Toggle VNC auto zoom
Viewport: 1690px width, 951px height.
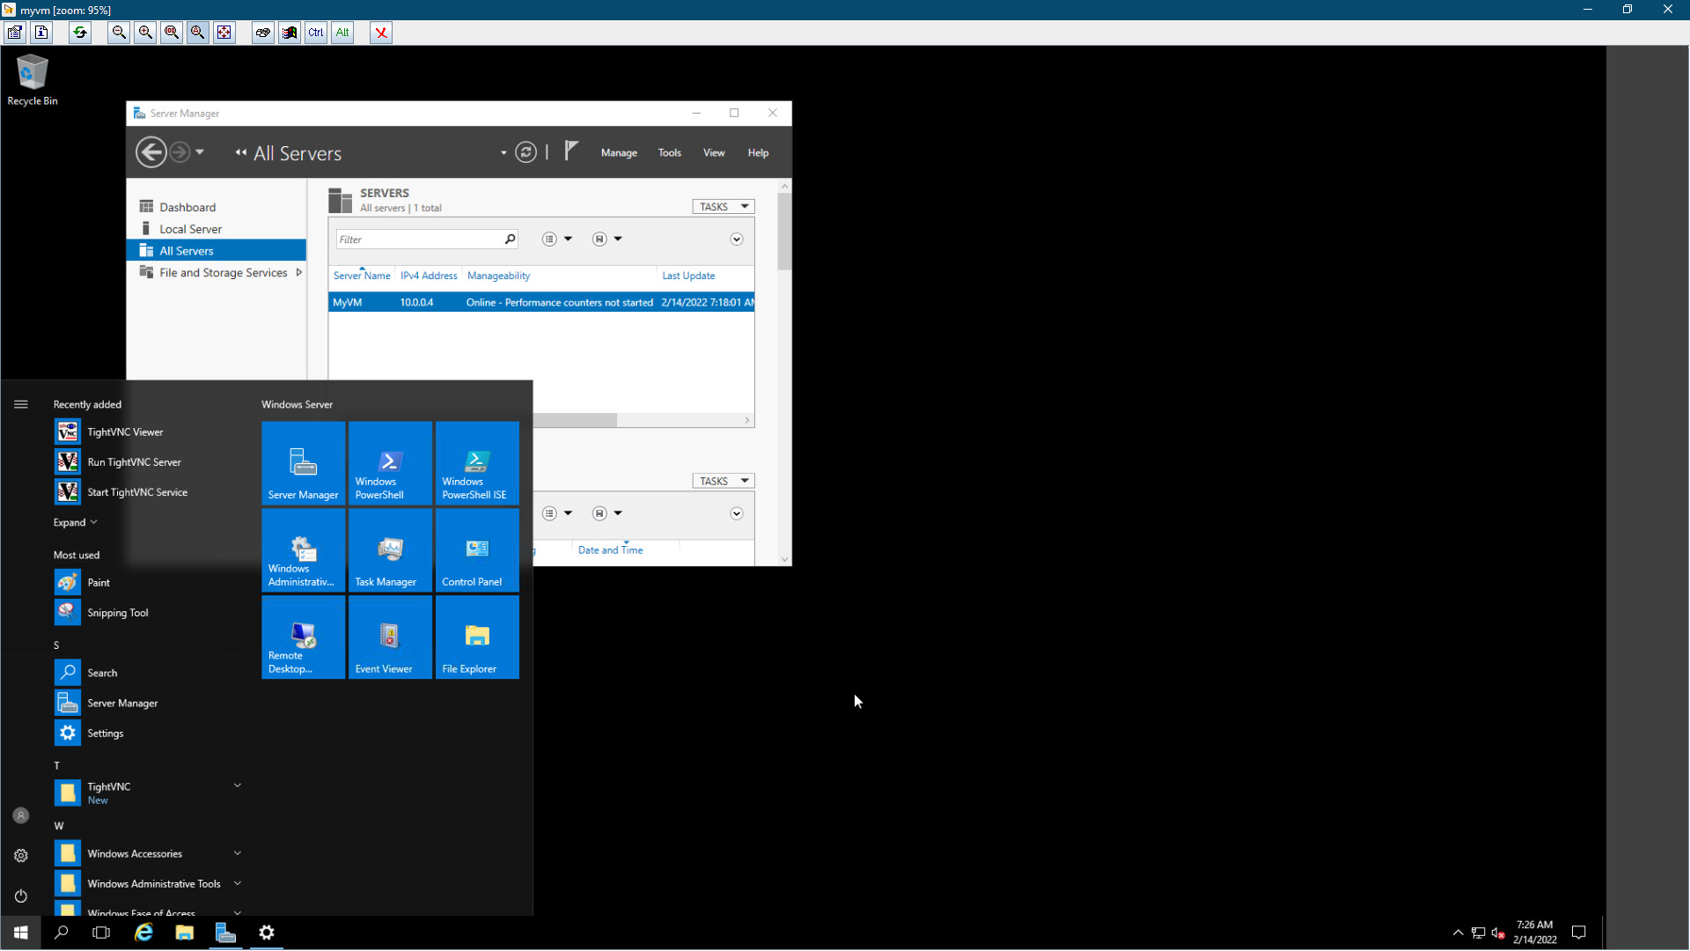(198, 33)
